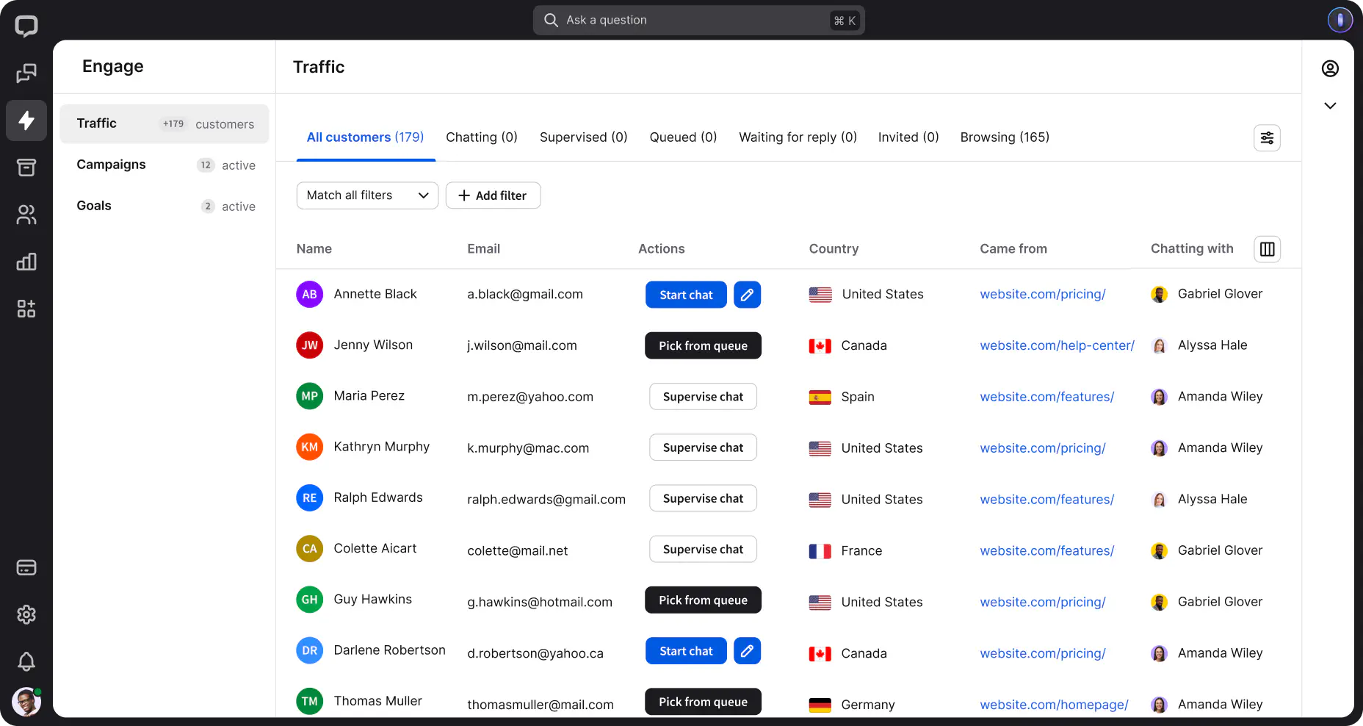1363x726 pixels.
Task: Click the pencil edit icon next to Annette Black
Action: pos(747,294)
